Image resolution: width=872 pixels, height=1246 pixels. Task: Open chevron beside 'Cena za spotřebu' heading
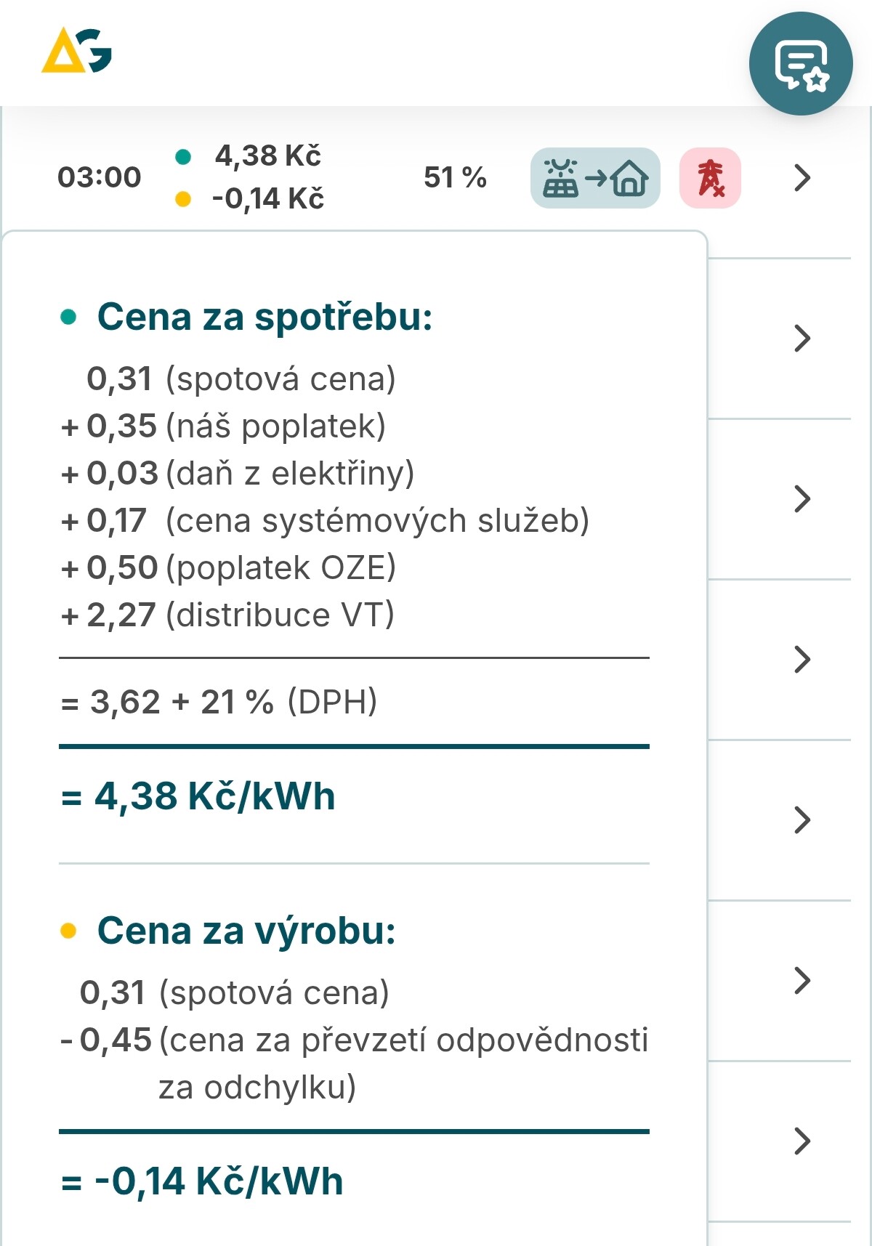coord(802,339)
